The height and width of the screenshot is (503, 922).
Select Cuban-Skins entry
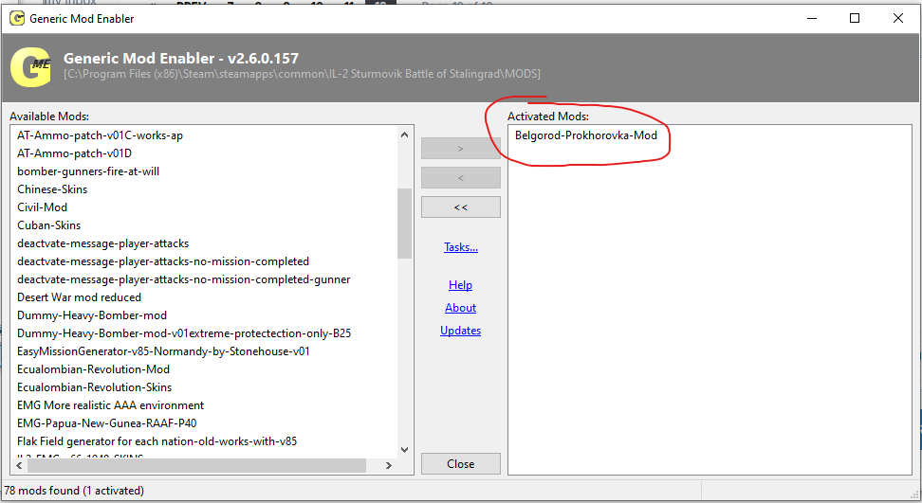coord(48,225)
